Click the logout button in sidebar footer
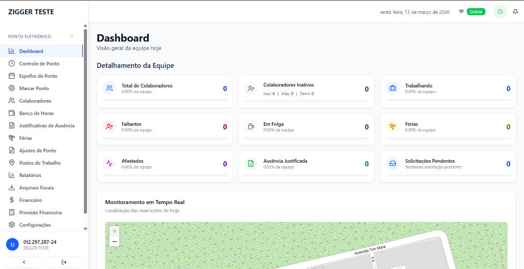The image size is (524, 269). point(64,262)
